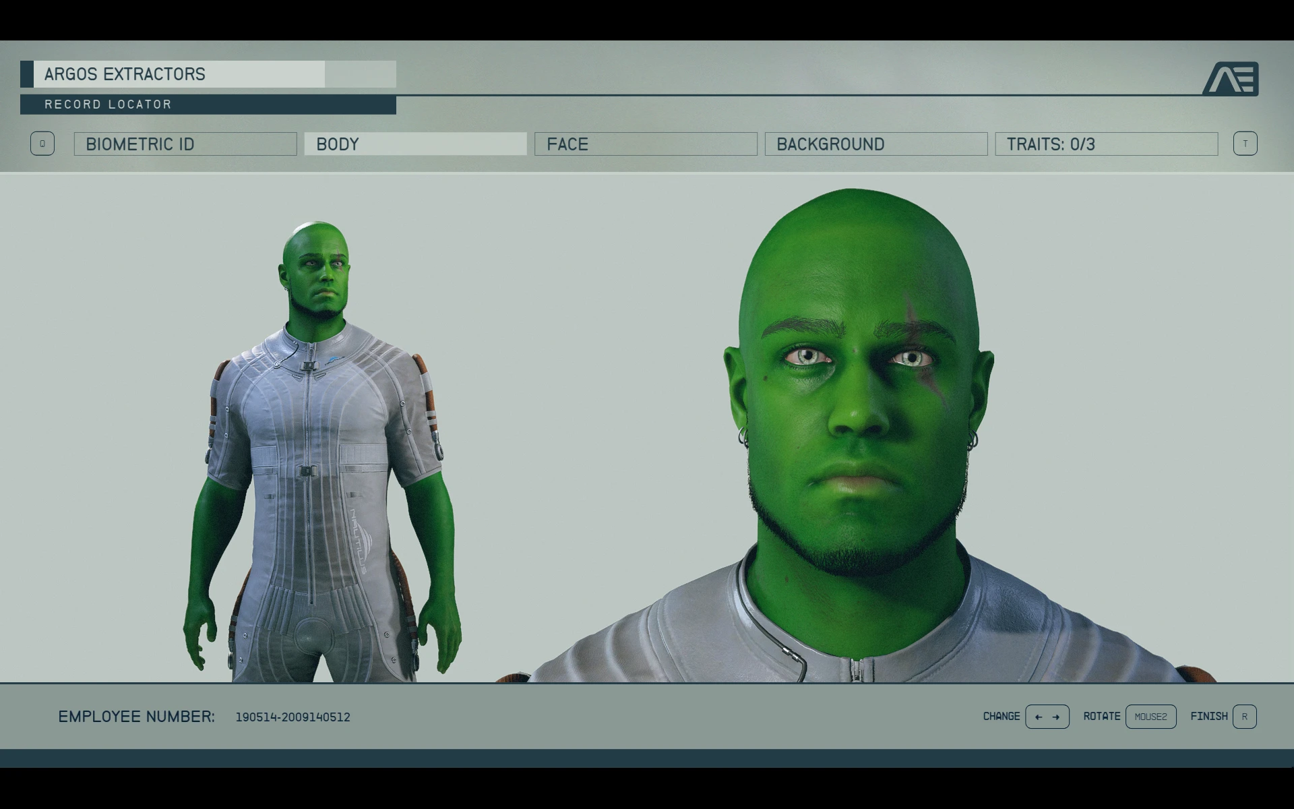
Task: Open the Biometric ID tab
Action: point(185,144)
